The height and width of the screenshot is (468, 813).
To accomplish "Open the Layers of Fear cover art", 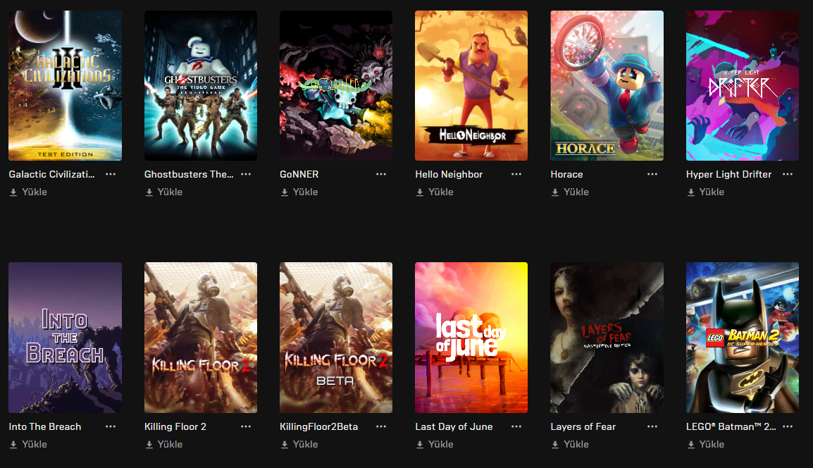I will [607, 338].
